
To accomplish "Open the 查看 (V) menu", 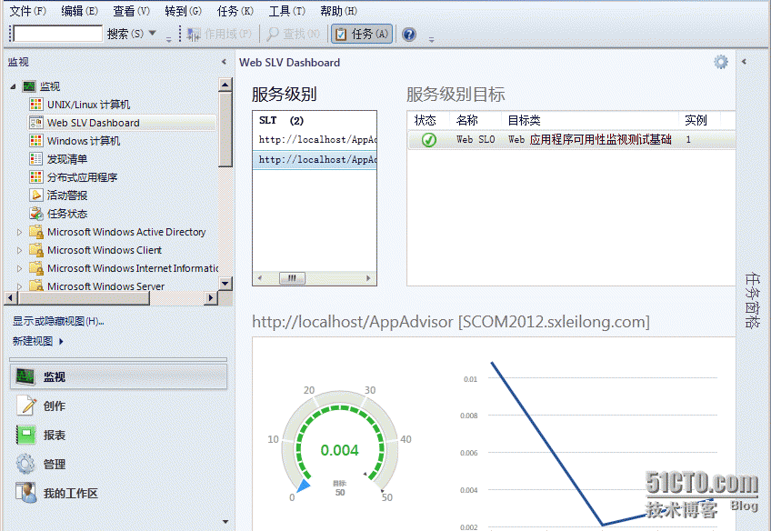I will coord(131,11).
